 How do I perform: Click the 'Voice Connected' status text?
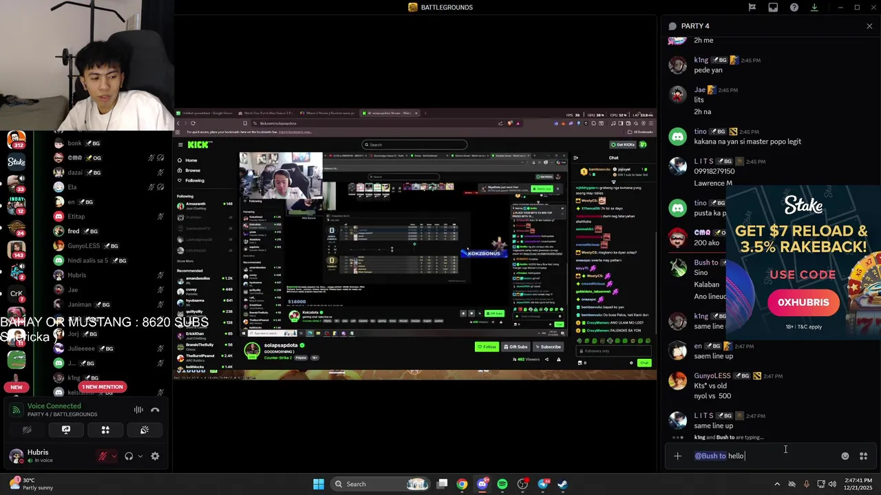tap(54, 406)
